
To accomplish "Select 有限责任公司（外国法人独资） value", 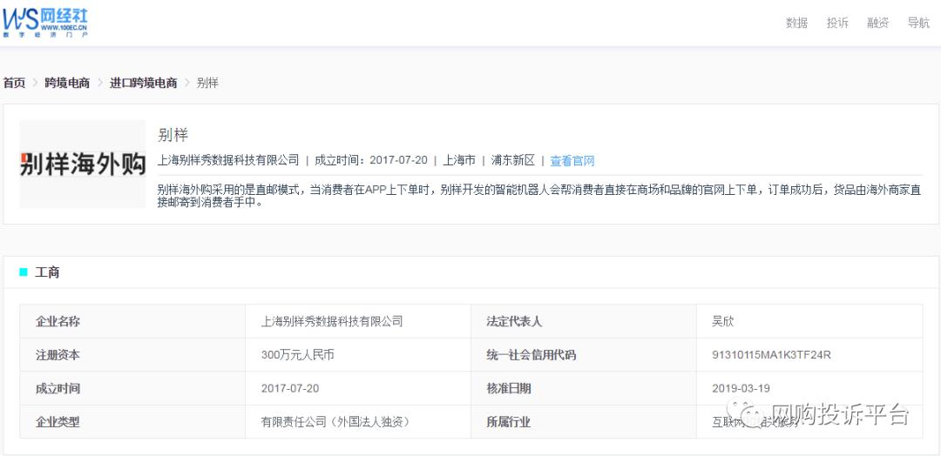I will 335,422.
